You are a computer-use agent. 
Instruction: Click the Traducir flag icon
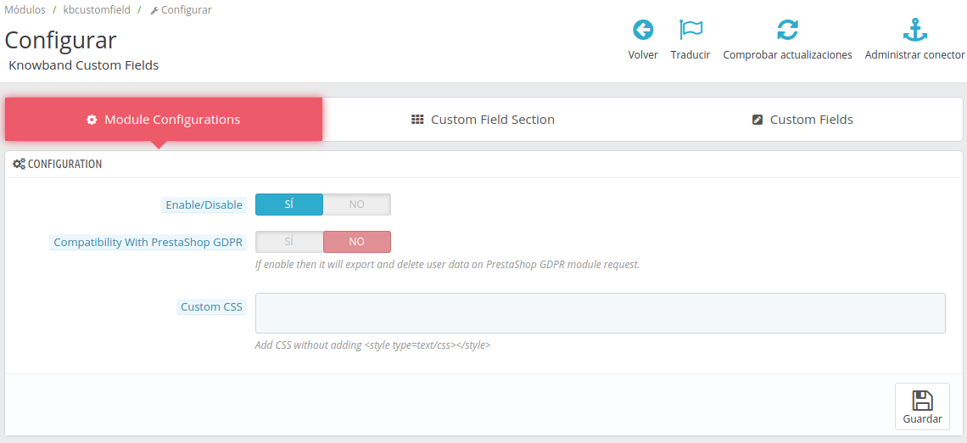click(690, 31)
